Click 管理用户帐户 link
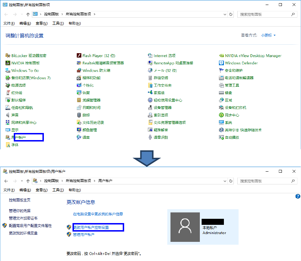301x261 pixels. (x=84, y=235)
